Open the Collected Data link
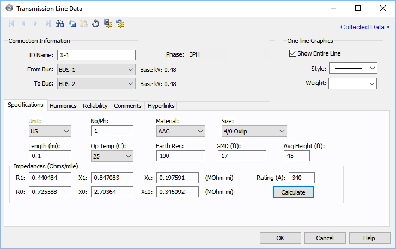Viewport: 396px width, 249px height. [x=364, y=27]
